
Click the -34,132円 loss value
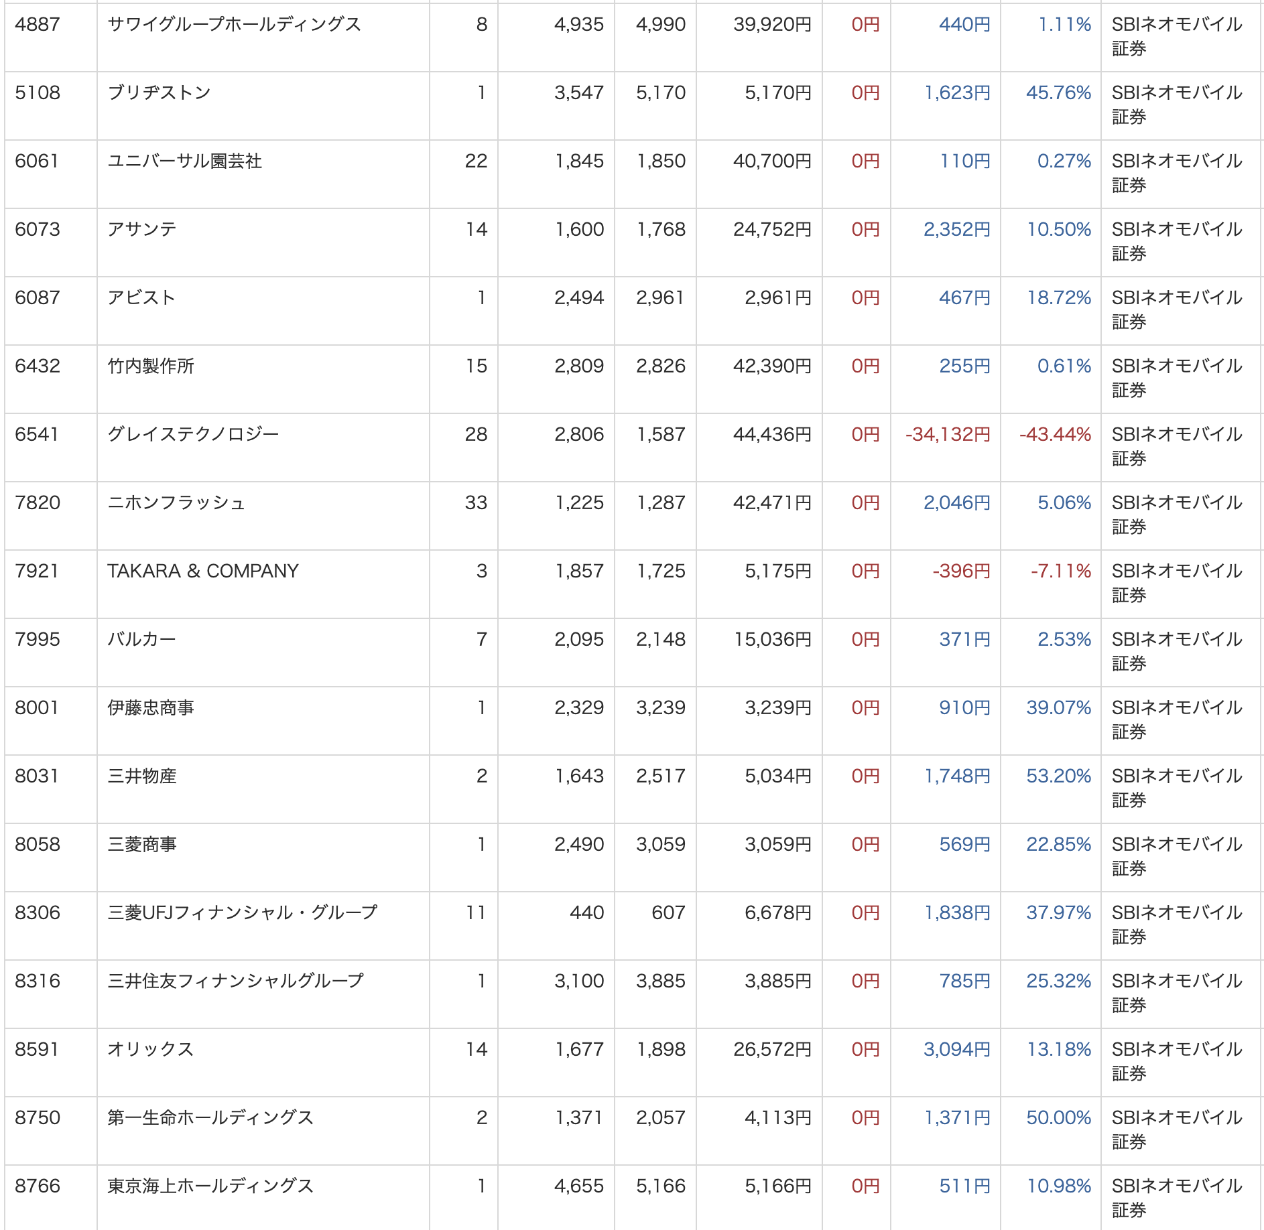948,435
